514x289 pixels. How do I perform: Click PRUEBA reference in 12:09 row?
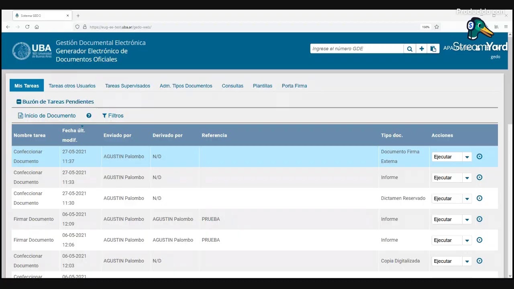click(210, 219)
